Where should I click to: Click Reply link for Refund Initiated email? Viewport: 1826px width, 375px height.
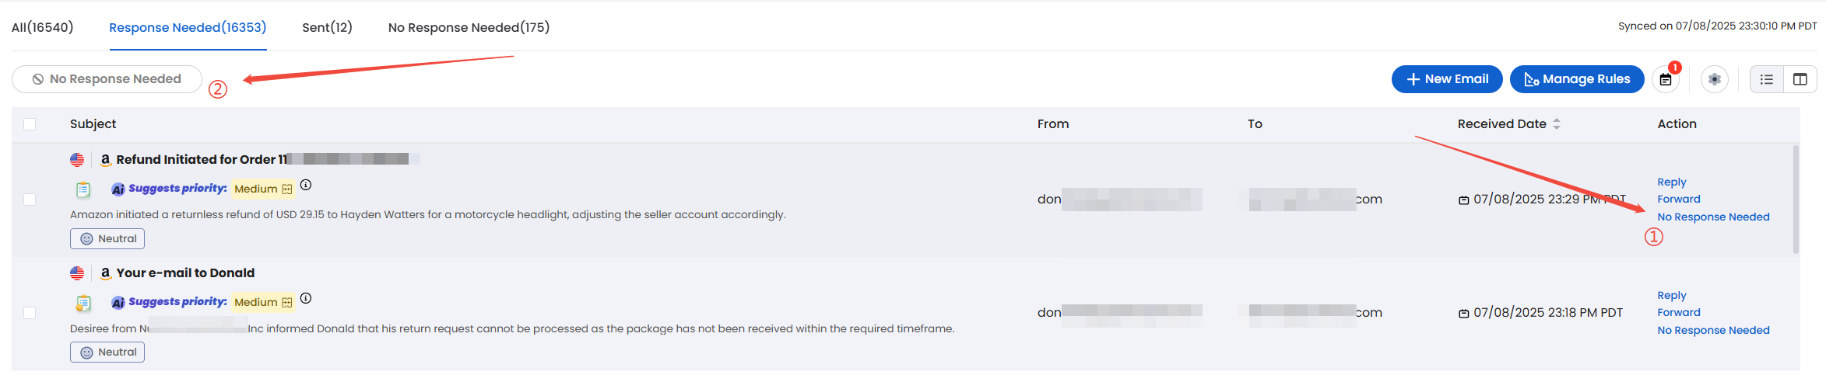point(1671,182)
